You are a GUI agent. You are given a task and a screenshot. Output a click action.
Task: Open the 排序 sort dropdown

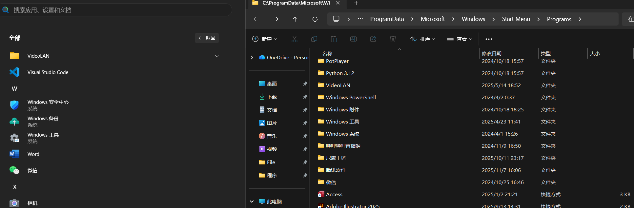tap(423, 39)
